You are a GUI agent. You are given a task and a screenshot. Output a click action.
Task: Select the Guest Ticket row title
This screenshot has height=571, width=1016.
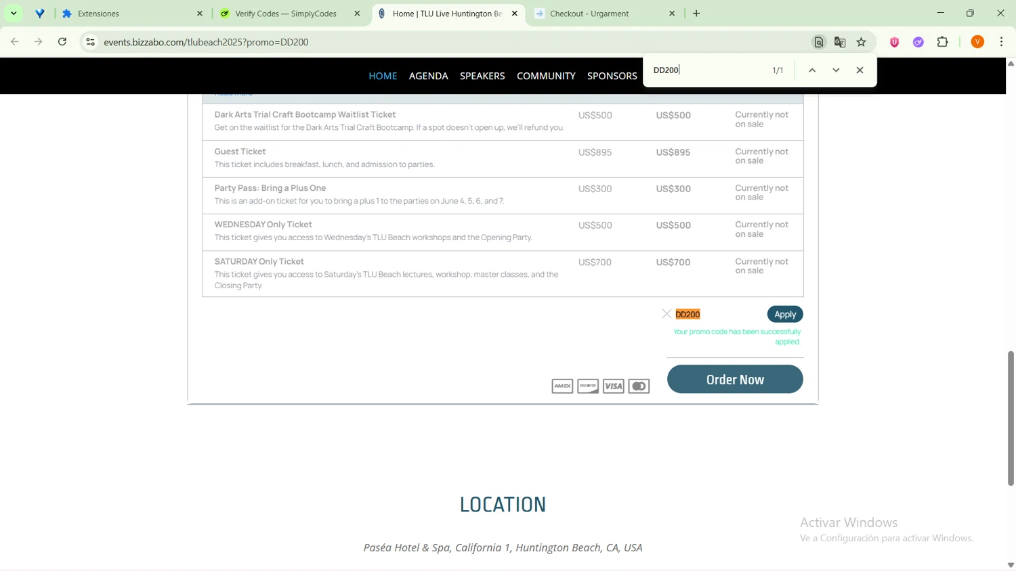pos(240,152)
